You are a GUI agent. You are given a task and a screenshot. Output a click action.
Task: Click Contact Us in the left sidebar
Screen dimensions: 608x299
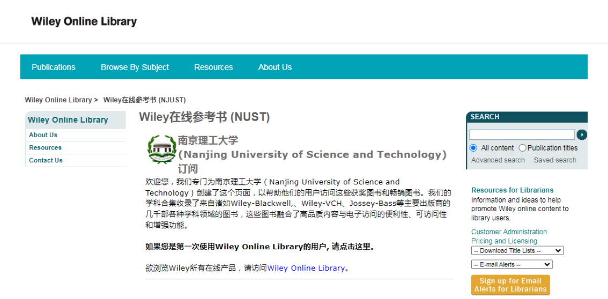pos(46,160)
